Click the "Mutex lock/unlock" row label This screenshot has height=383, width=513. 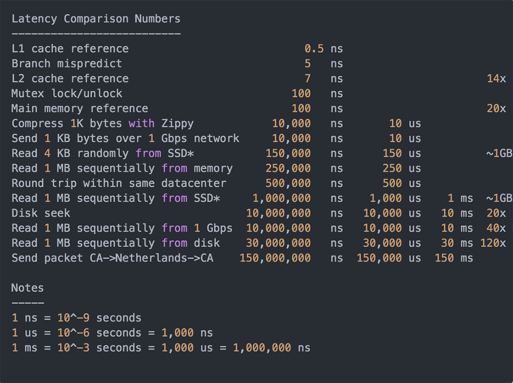[x=67, y=93]
